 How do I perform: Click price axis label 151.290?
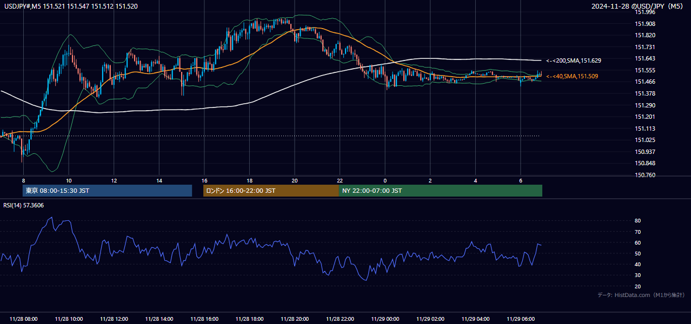click(x=645, y=105)
